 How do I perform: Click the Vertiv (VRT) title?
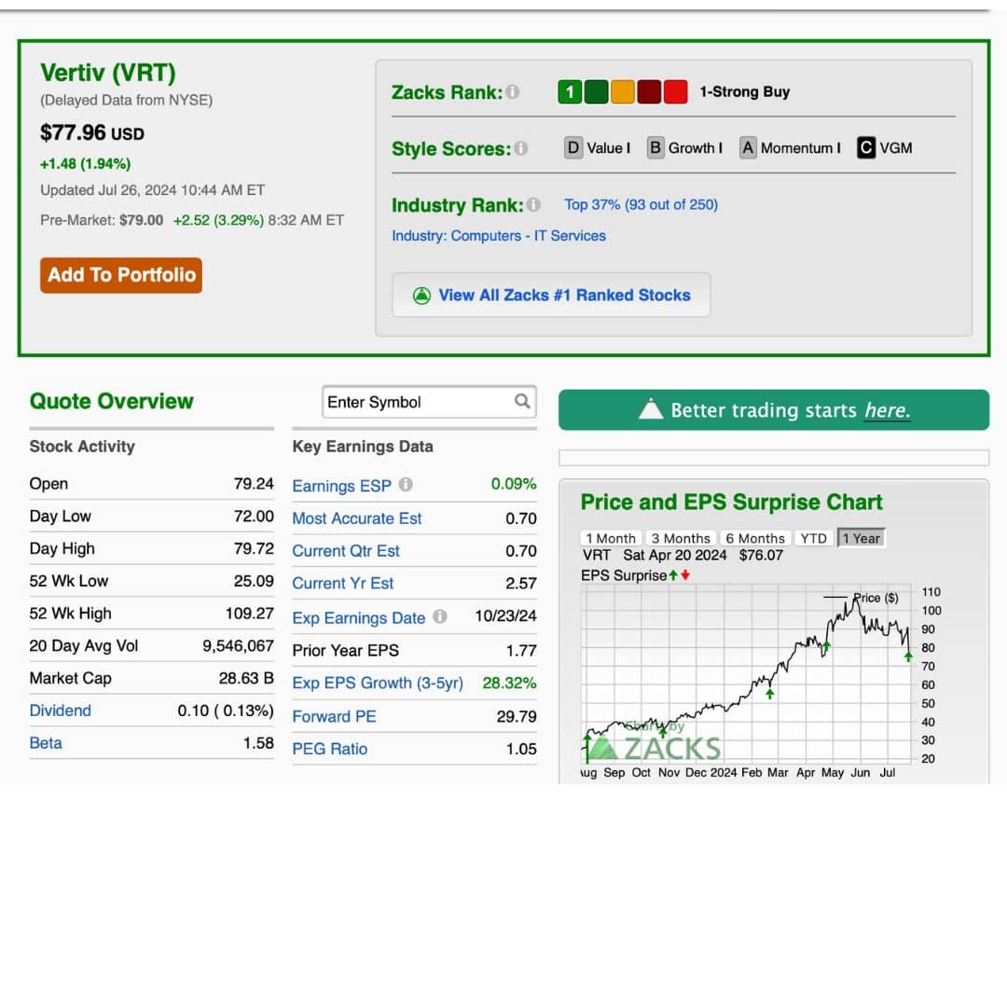coord(108,73)
